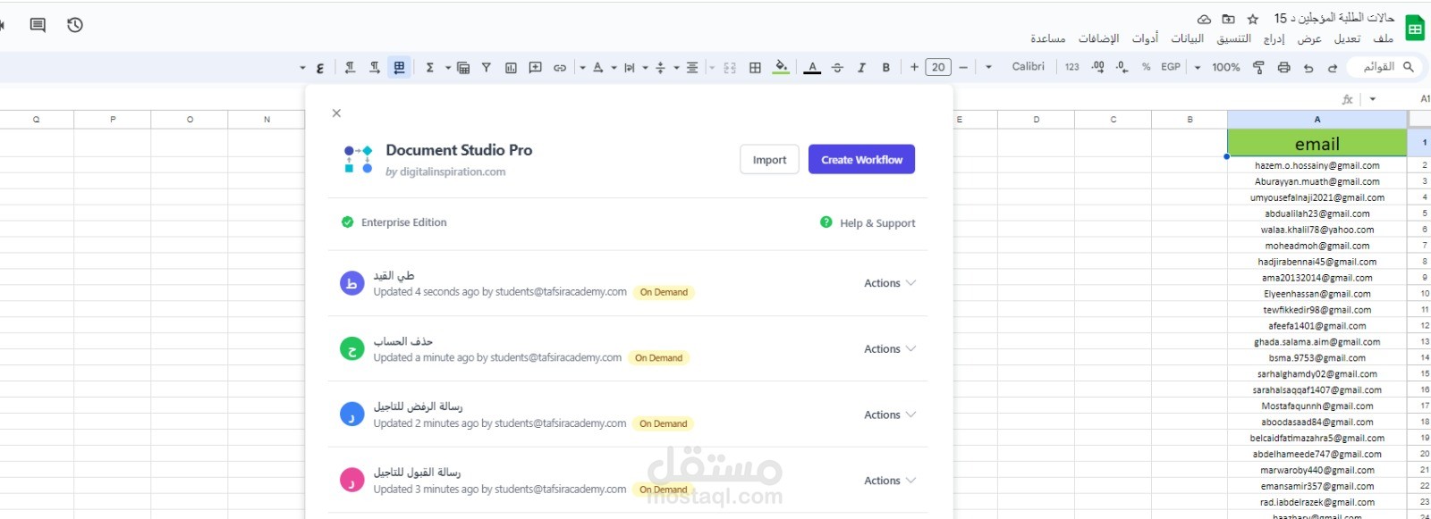This screenshot has height=519, width=1431.
Task: Open the ملف (File) menu
Action: coord(1384,38)
